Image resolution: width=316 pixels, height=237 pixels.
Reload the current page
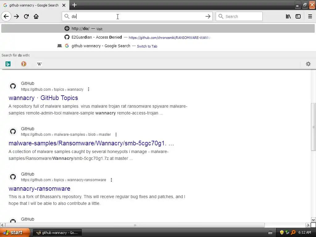26,16
